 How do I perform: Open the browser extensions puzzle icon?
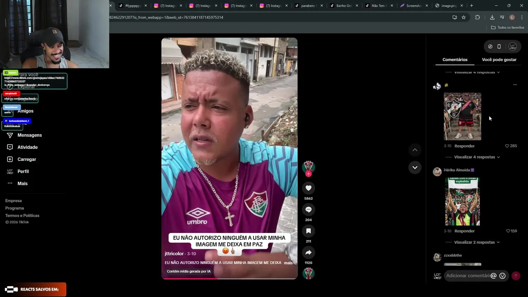[478, 17]
